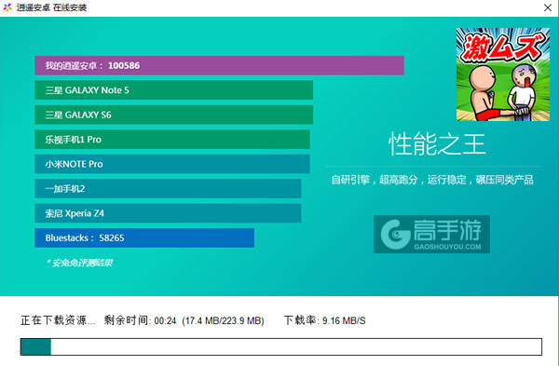Click the 三星 GALAXY Note 5 bar

click(173, 90)
